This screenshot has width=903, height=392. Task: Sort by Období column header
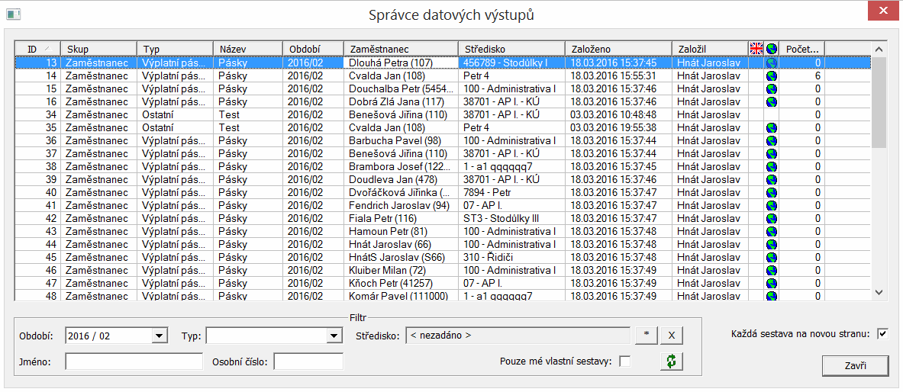(x=313, y=49)
